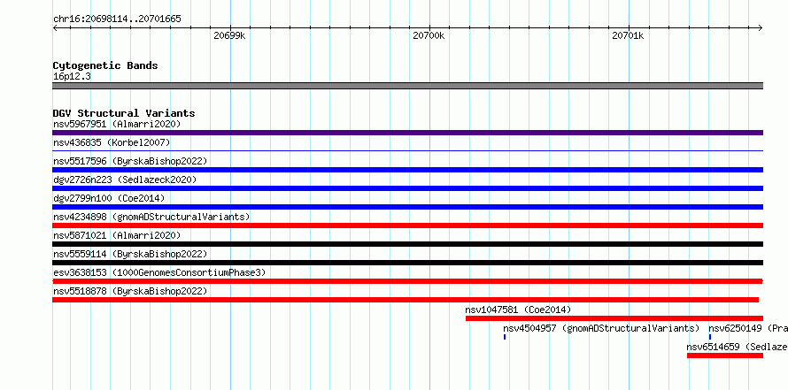The image size is (788, 390).
Task: Click the red esv3638153 variant bar
Action: point(407,281)
